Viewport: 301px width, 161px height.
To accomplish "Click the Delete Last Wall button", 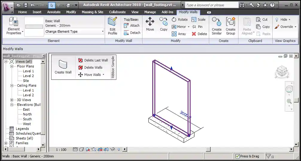I will coord(93,60).
